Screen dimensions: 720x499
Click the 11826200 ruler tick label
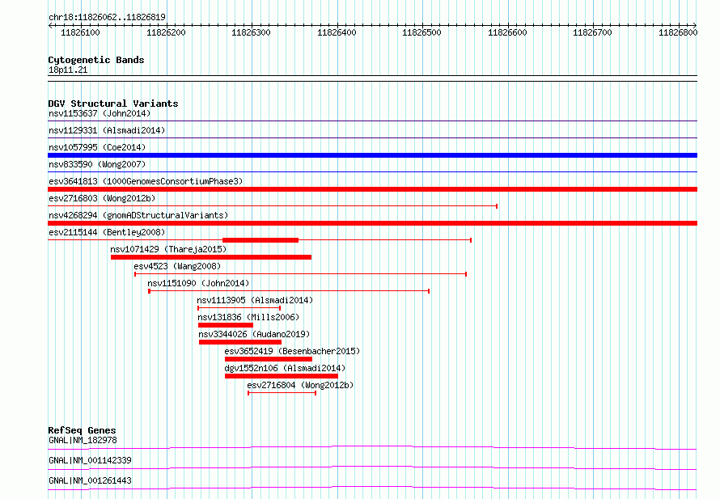[166, 32]
